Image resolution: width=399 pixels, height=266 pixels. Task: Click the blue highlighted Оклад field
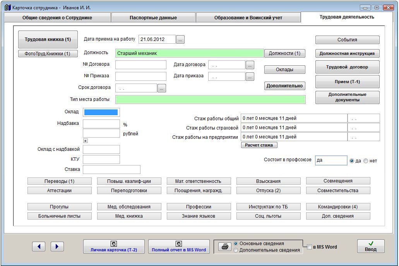pos(101,112)
